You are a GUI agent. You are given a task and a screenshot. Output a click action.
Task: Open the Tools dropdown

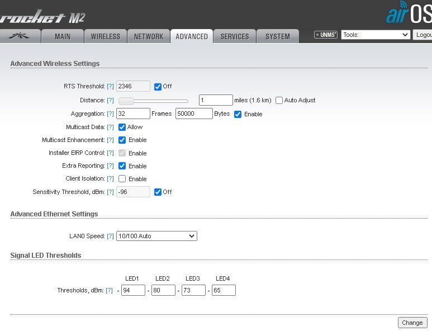coord(376,35)
